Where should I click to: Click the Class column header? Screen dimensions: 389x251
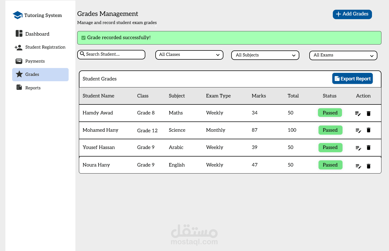[143, 96]
